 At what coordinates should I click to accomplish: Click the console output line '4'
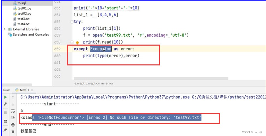22,111
